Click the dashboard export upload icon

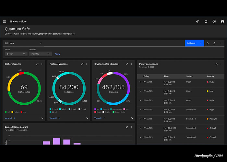[214, 43]
